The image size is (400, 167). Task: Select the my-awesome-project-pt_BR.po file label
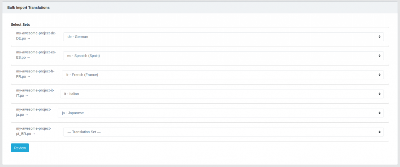pos(34,131)
